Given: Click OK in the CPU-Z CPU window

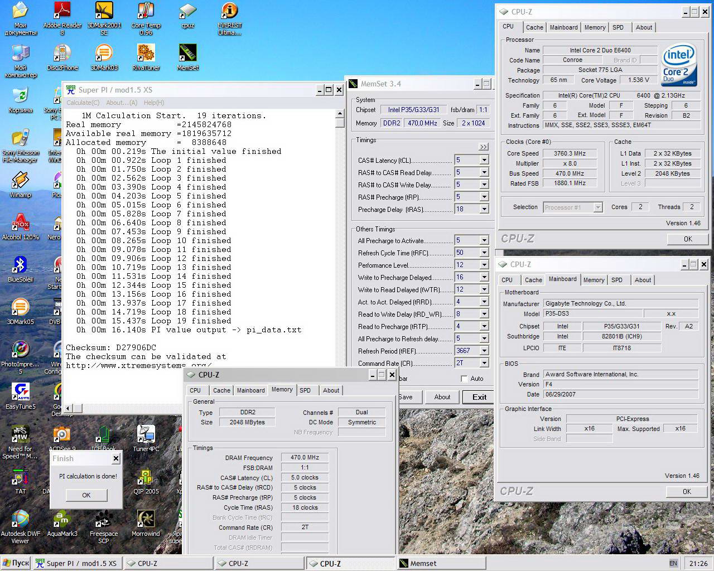Looking at the screenshot, I should (688, 239).
